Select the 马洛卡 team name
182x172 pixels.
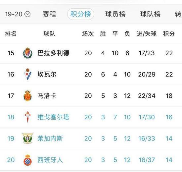[47, 96]
